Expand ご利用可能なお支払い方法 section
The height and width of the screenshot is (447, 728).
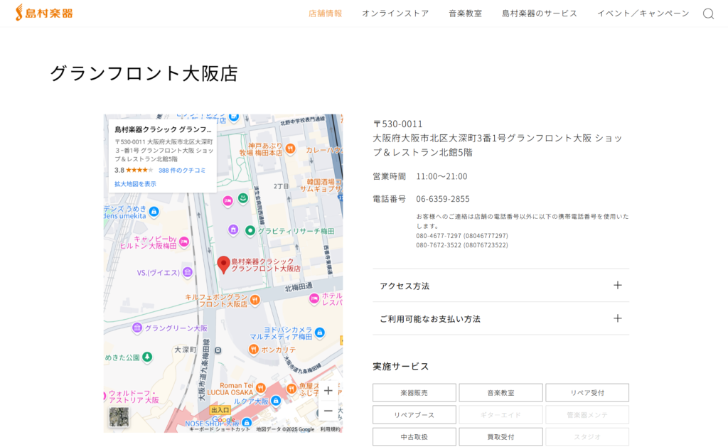tap(501, 318)
